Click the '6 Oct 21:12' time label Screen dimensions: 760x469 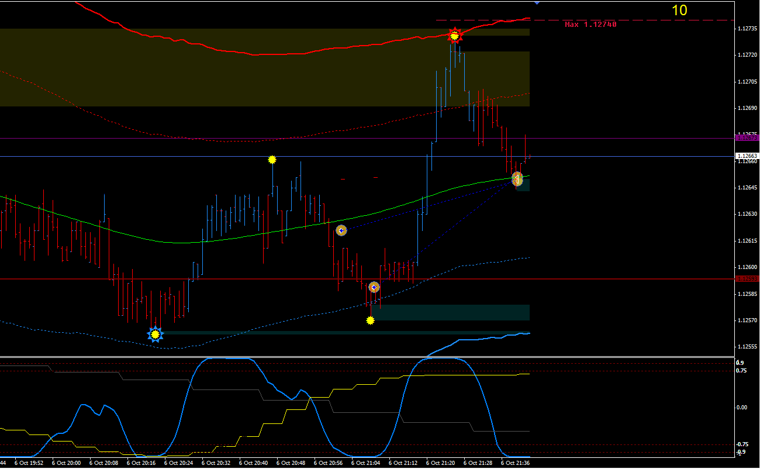click(x=403, y=463)
